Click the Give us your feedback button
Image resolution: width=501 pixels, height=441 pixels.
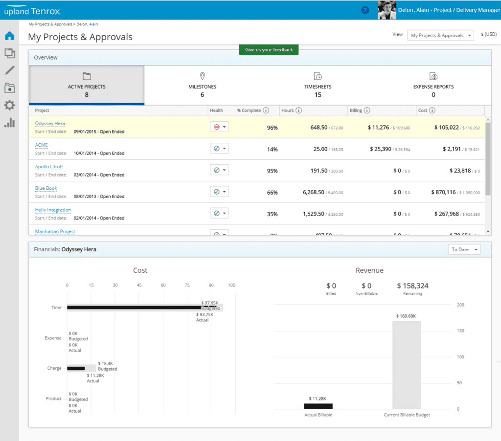(269, 49)
